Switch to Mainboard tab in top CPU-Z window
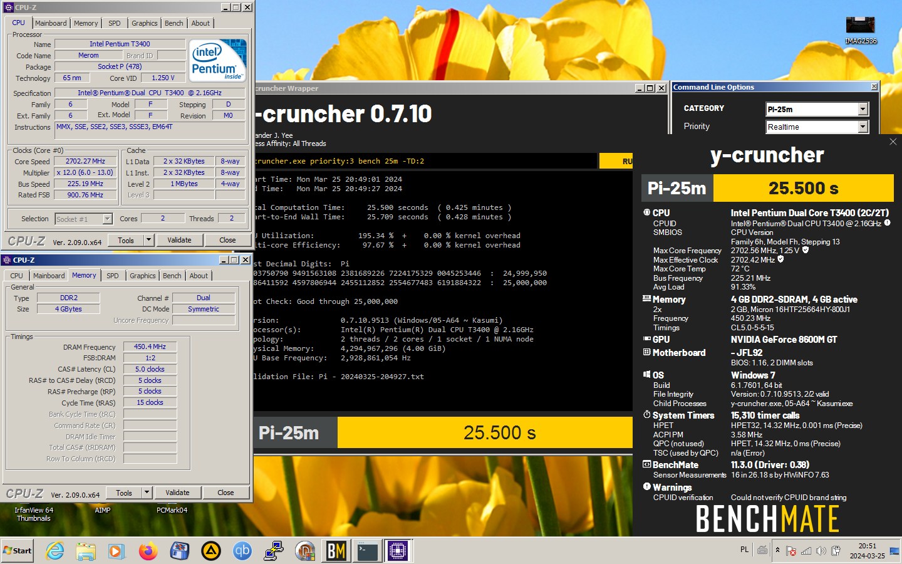The image size is (902, 564). [51, 23]
